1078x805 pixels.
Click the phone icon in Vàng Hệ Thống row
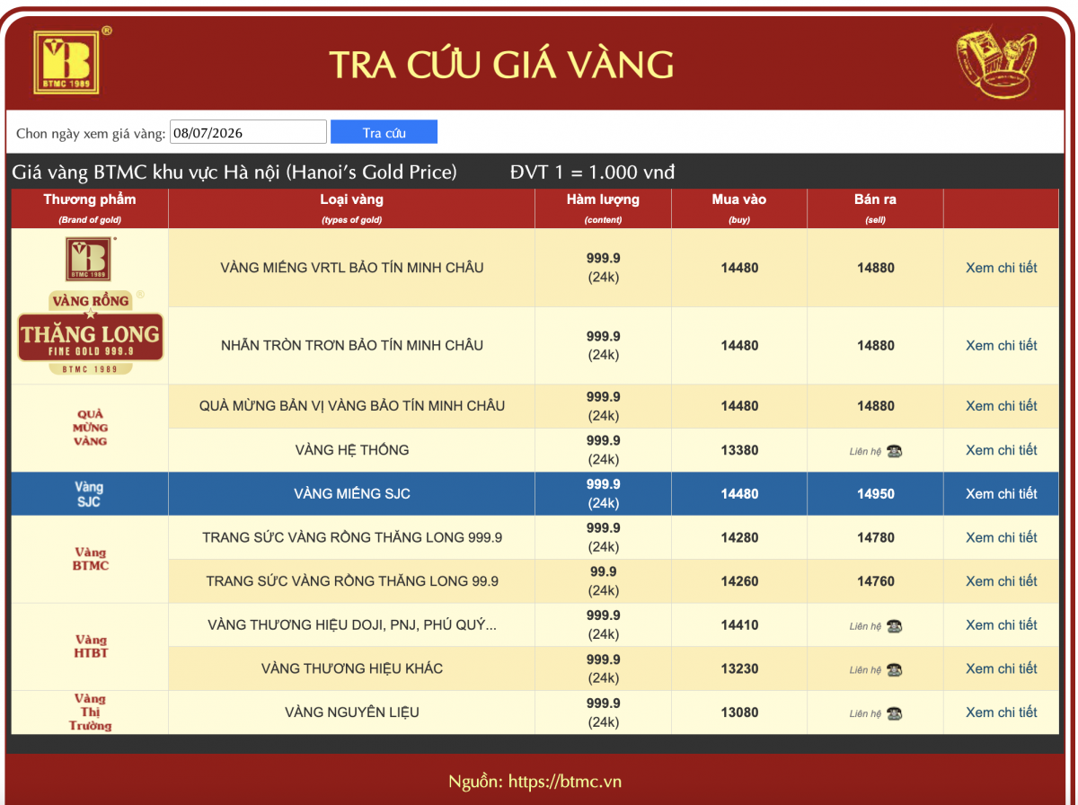click(x=894, y=451)
